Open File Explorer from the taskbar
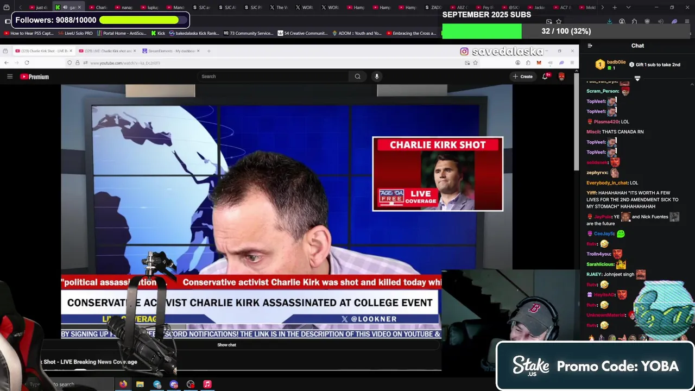 [140, 384]
